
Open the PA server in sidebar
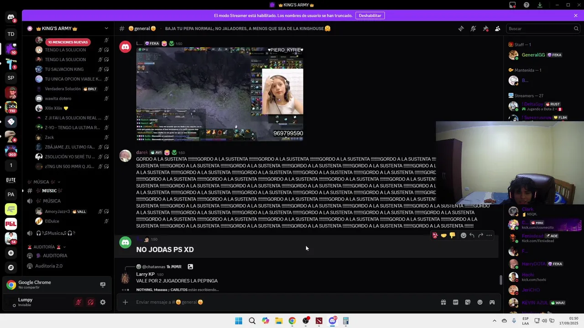coord(11,194)
